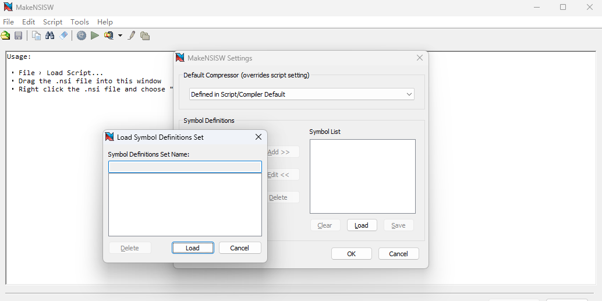The image size is (602, 301).
Task: Open the Script menu
Action: click(x=52, y=22)
